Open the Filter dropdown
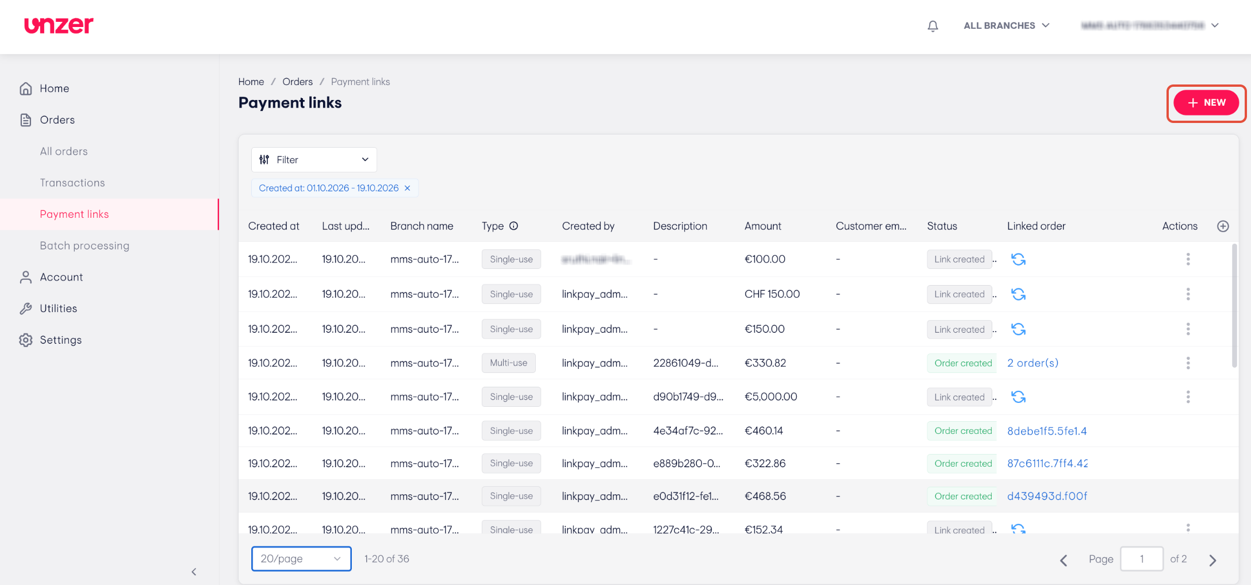This screenshot has height=585, width=1251. [314, 160]
